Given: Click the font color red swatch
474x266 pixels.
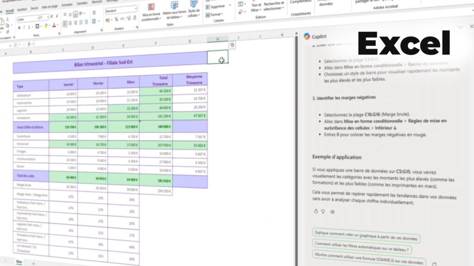Looking at the screenshot, I should [54, 26].
